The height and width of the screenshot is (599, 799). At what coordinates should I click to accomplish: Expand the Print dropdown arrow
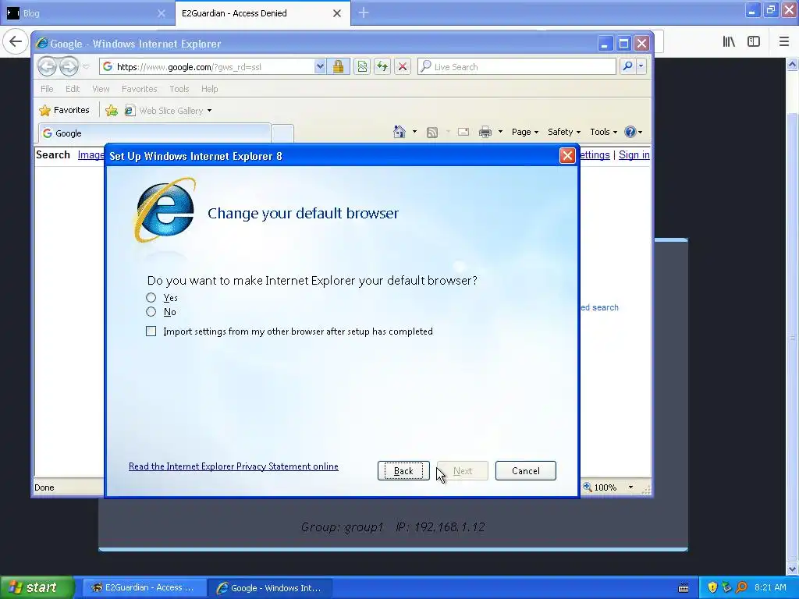click(500, 132)
